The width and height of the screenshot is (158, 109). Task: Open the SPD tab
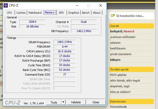[61, 13]
